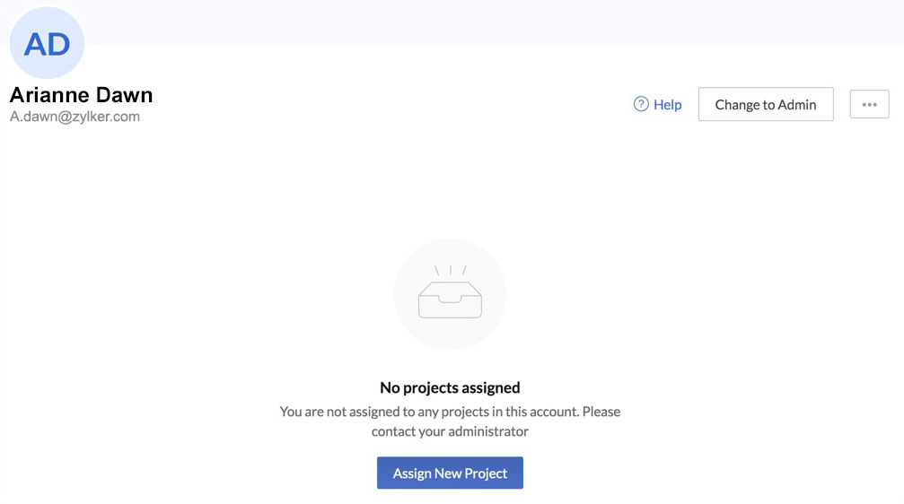Viewport: 904px width, 504px height.
Task: Start assigning a project with the blue button
Action: click(450, 474)
